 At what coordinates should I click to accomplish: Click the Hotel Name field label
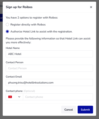pyautogui.click(x=13, y=48)
